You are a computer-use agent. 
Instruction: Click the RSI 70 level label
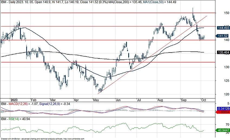[x=227, y=125]
